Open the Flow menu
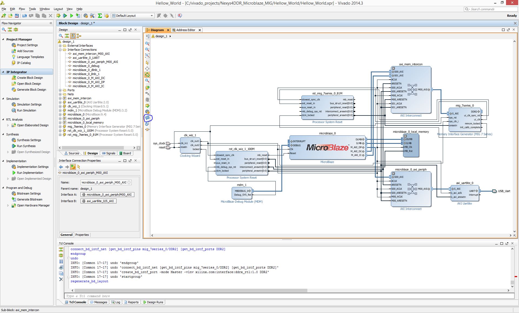The height and width of the screenshot is (313, 519). [x=22, y=9]
